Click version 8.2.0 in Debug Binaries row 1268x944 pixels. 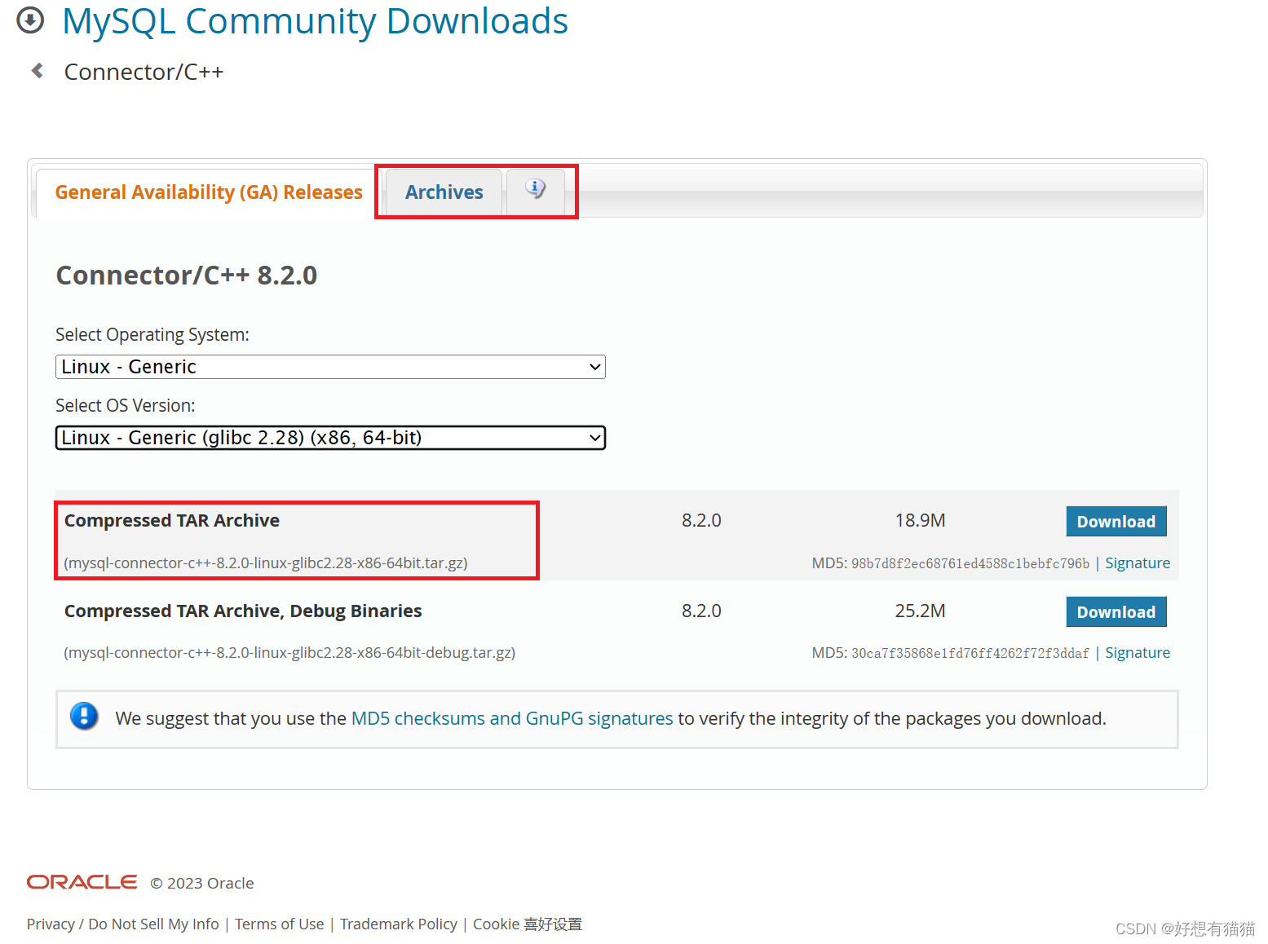(701, 611)
